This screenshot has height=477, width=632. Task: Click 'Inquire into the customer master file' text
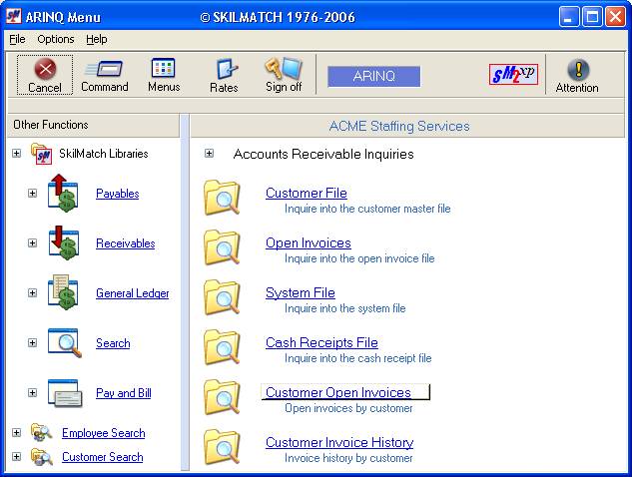coord(367,209)
